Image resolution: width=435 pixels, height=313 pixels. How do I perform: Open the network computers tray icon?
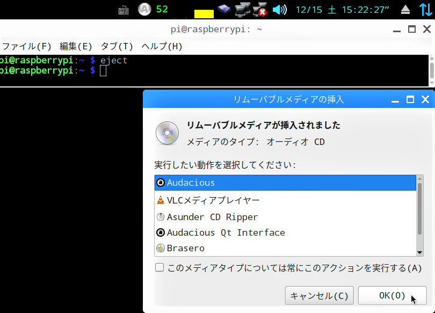click(x=242, y=10)
